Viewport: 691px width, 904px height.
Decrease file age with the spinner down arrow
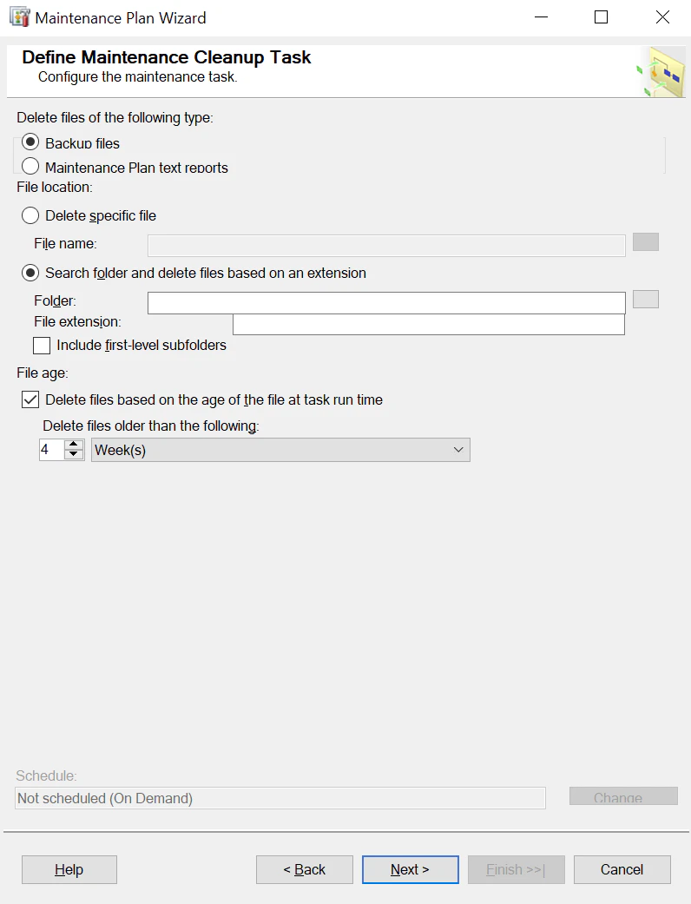coord(73,454)
